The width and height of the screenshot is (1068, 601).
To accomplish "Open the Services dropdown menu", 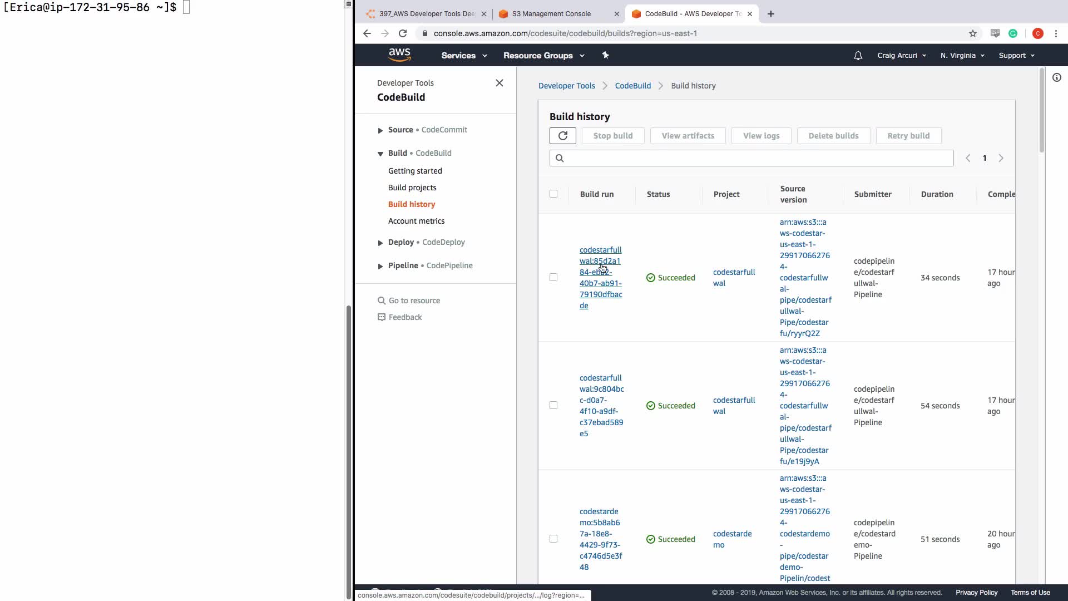I will point(464,56).
